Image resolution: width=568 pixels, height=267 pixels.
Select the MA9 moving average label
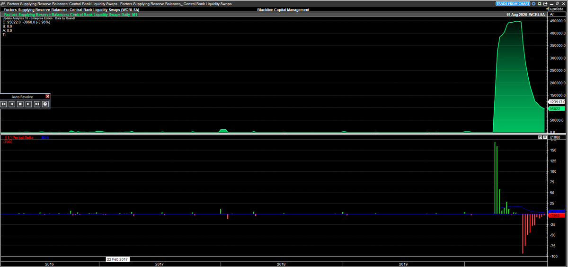[x=45, y=137]
